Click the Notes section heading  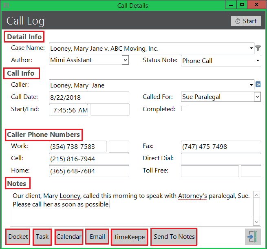[17, 184]
